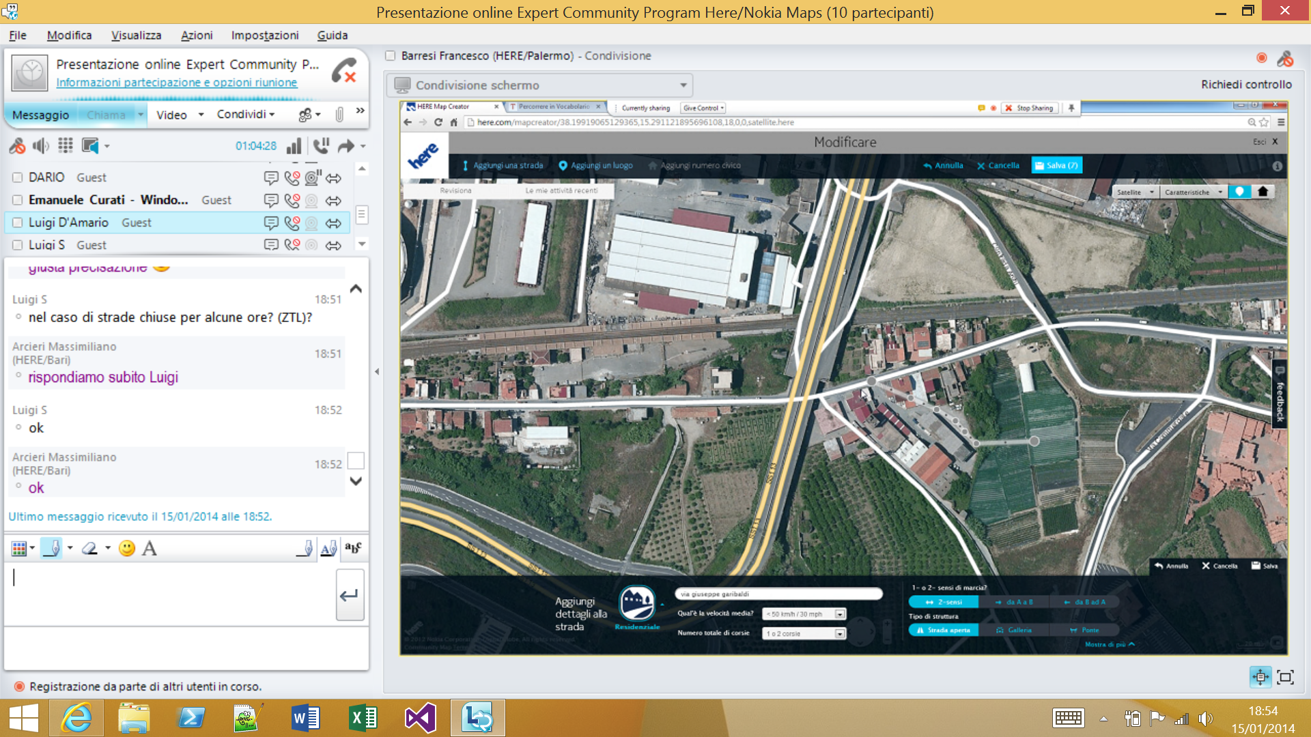Click in the message text box
The width and height of the screenshot is (1311, 737).
[169, 594]
